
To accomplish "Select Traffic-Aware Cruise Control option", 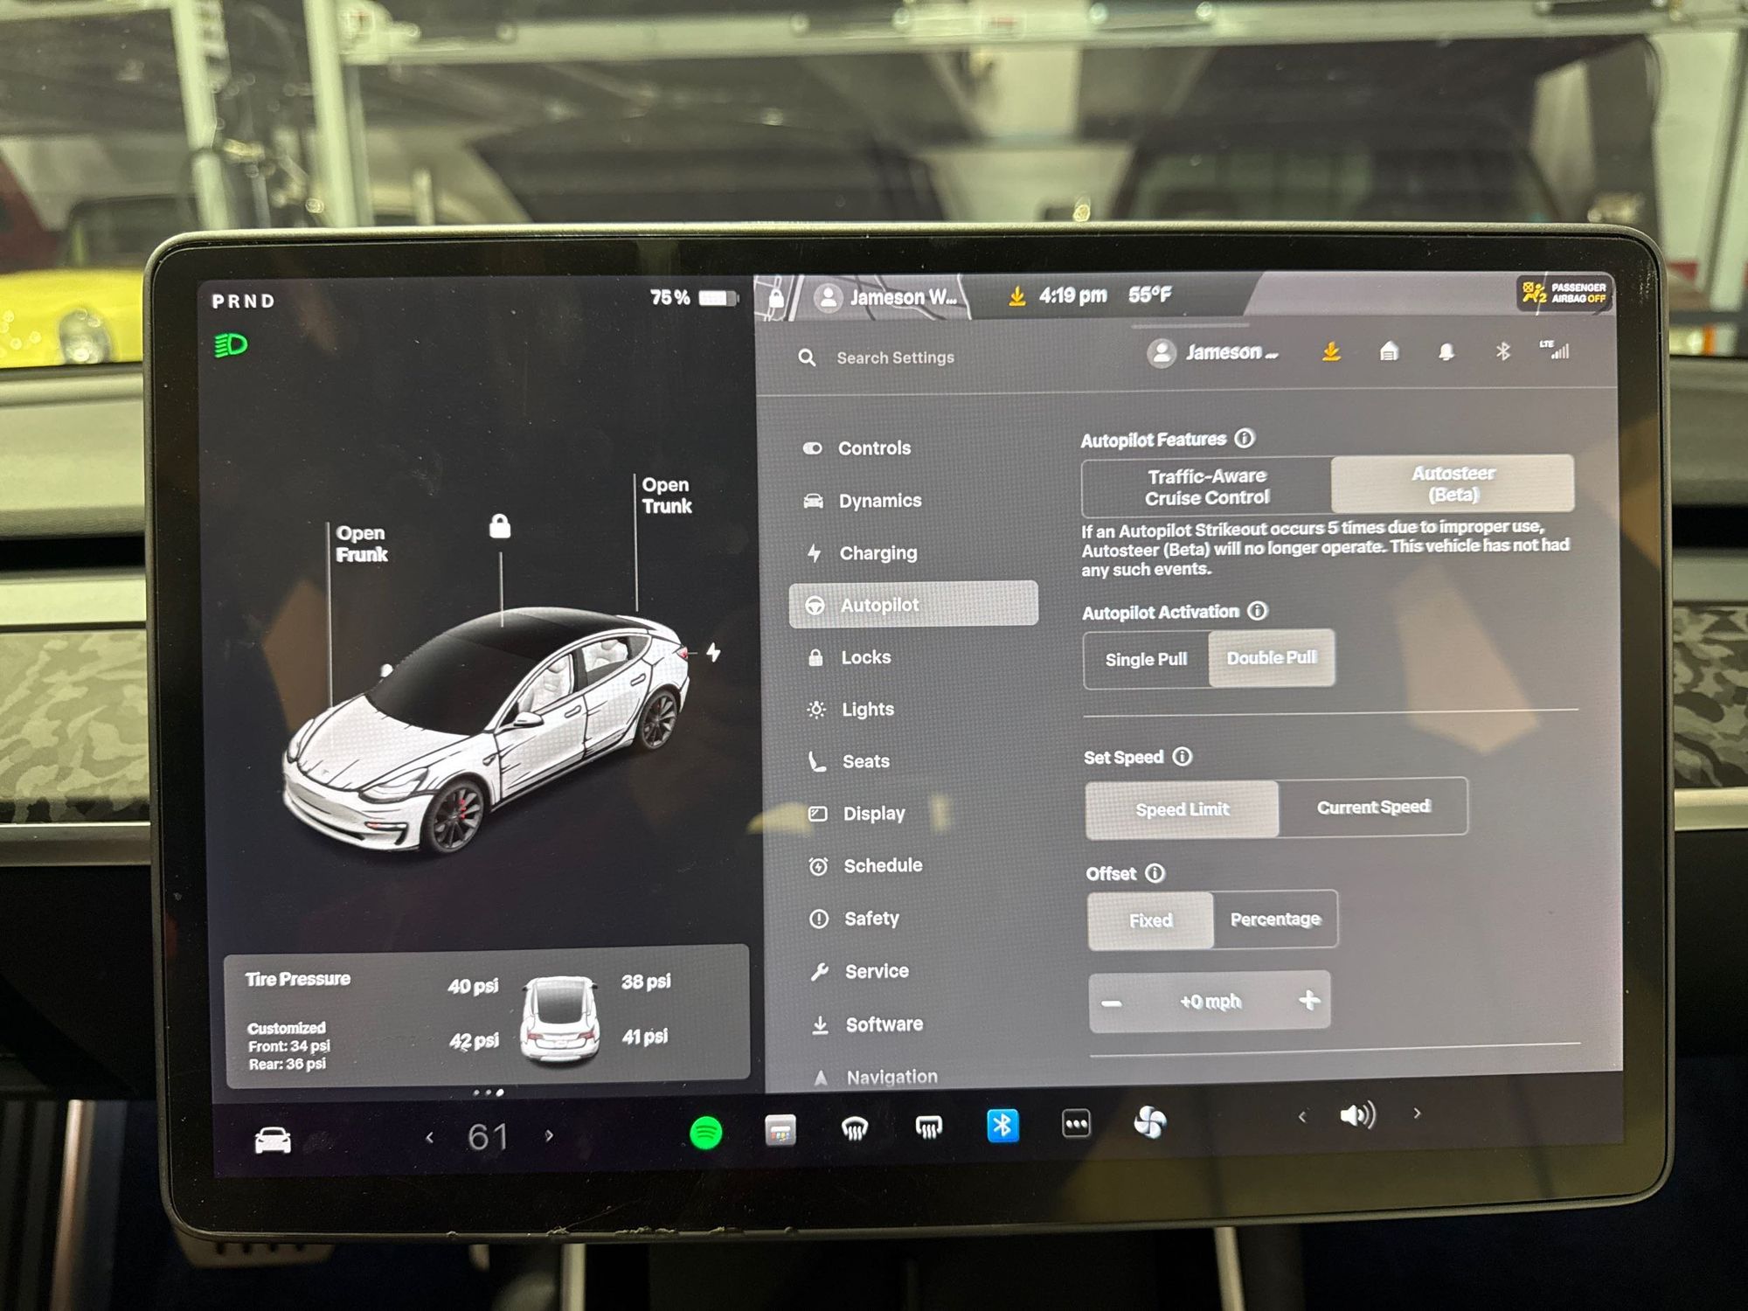I will tap(1206, 487).
